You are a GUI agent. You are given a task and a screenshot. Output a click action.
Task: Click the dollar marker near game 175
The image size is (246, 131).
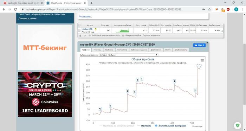click(x=127, y=91)
